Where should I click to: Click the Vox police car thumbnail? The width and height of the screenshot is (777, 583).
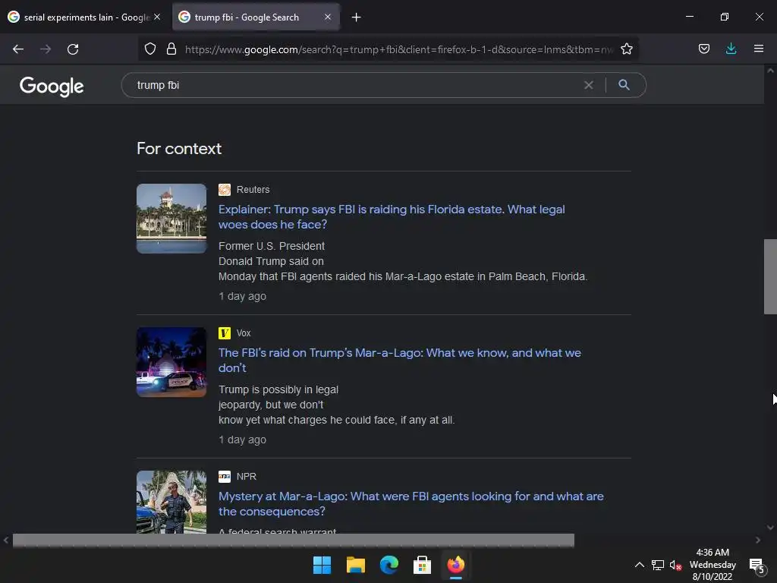point(171,362)
